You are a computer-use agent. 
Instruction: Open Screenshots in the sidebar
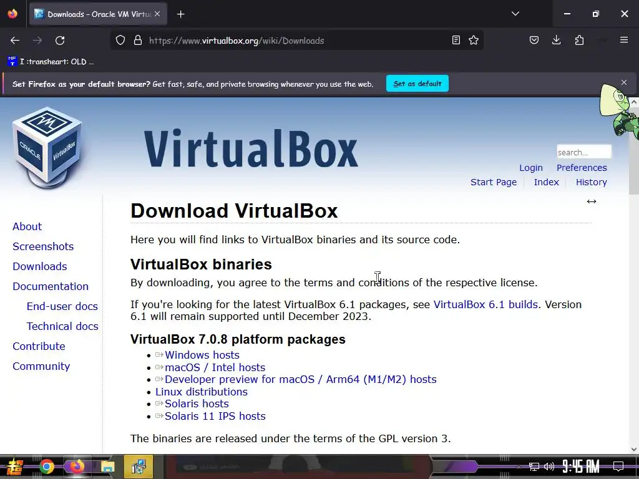[43, 246]
